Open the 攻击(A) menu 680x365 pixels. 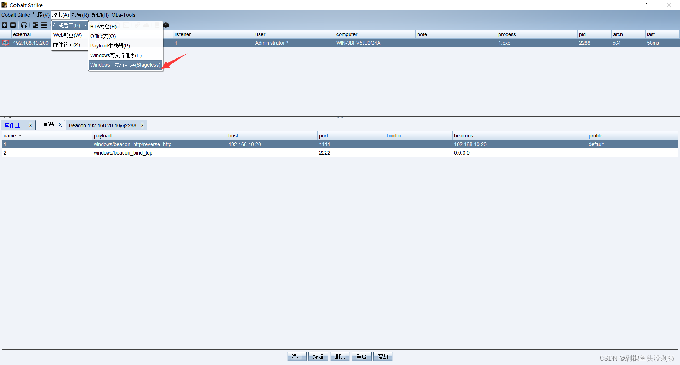click(x=61, y=15)
